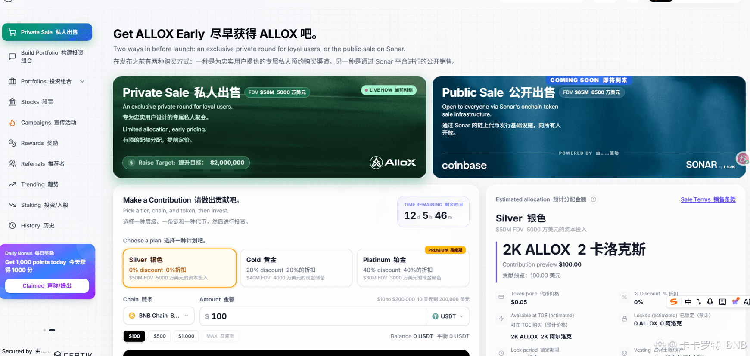Screen dimensions: 750x356
Task: Click the History clock icon in sidebar
Action: click(x=12, y=226)
